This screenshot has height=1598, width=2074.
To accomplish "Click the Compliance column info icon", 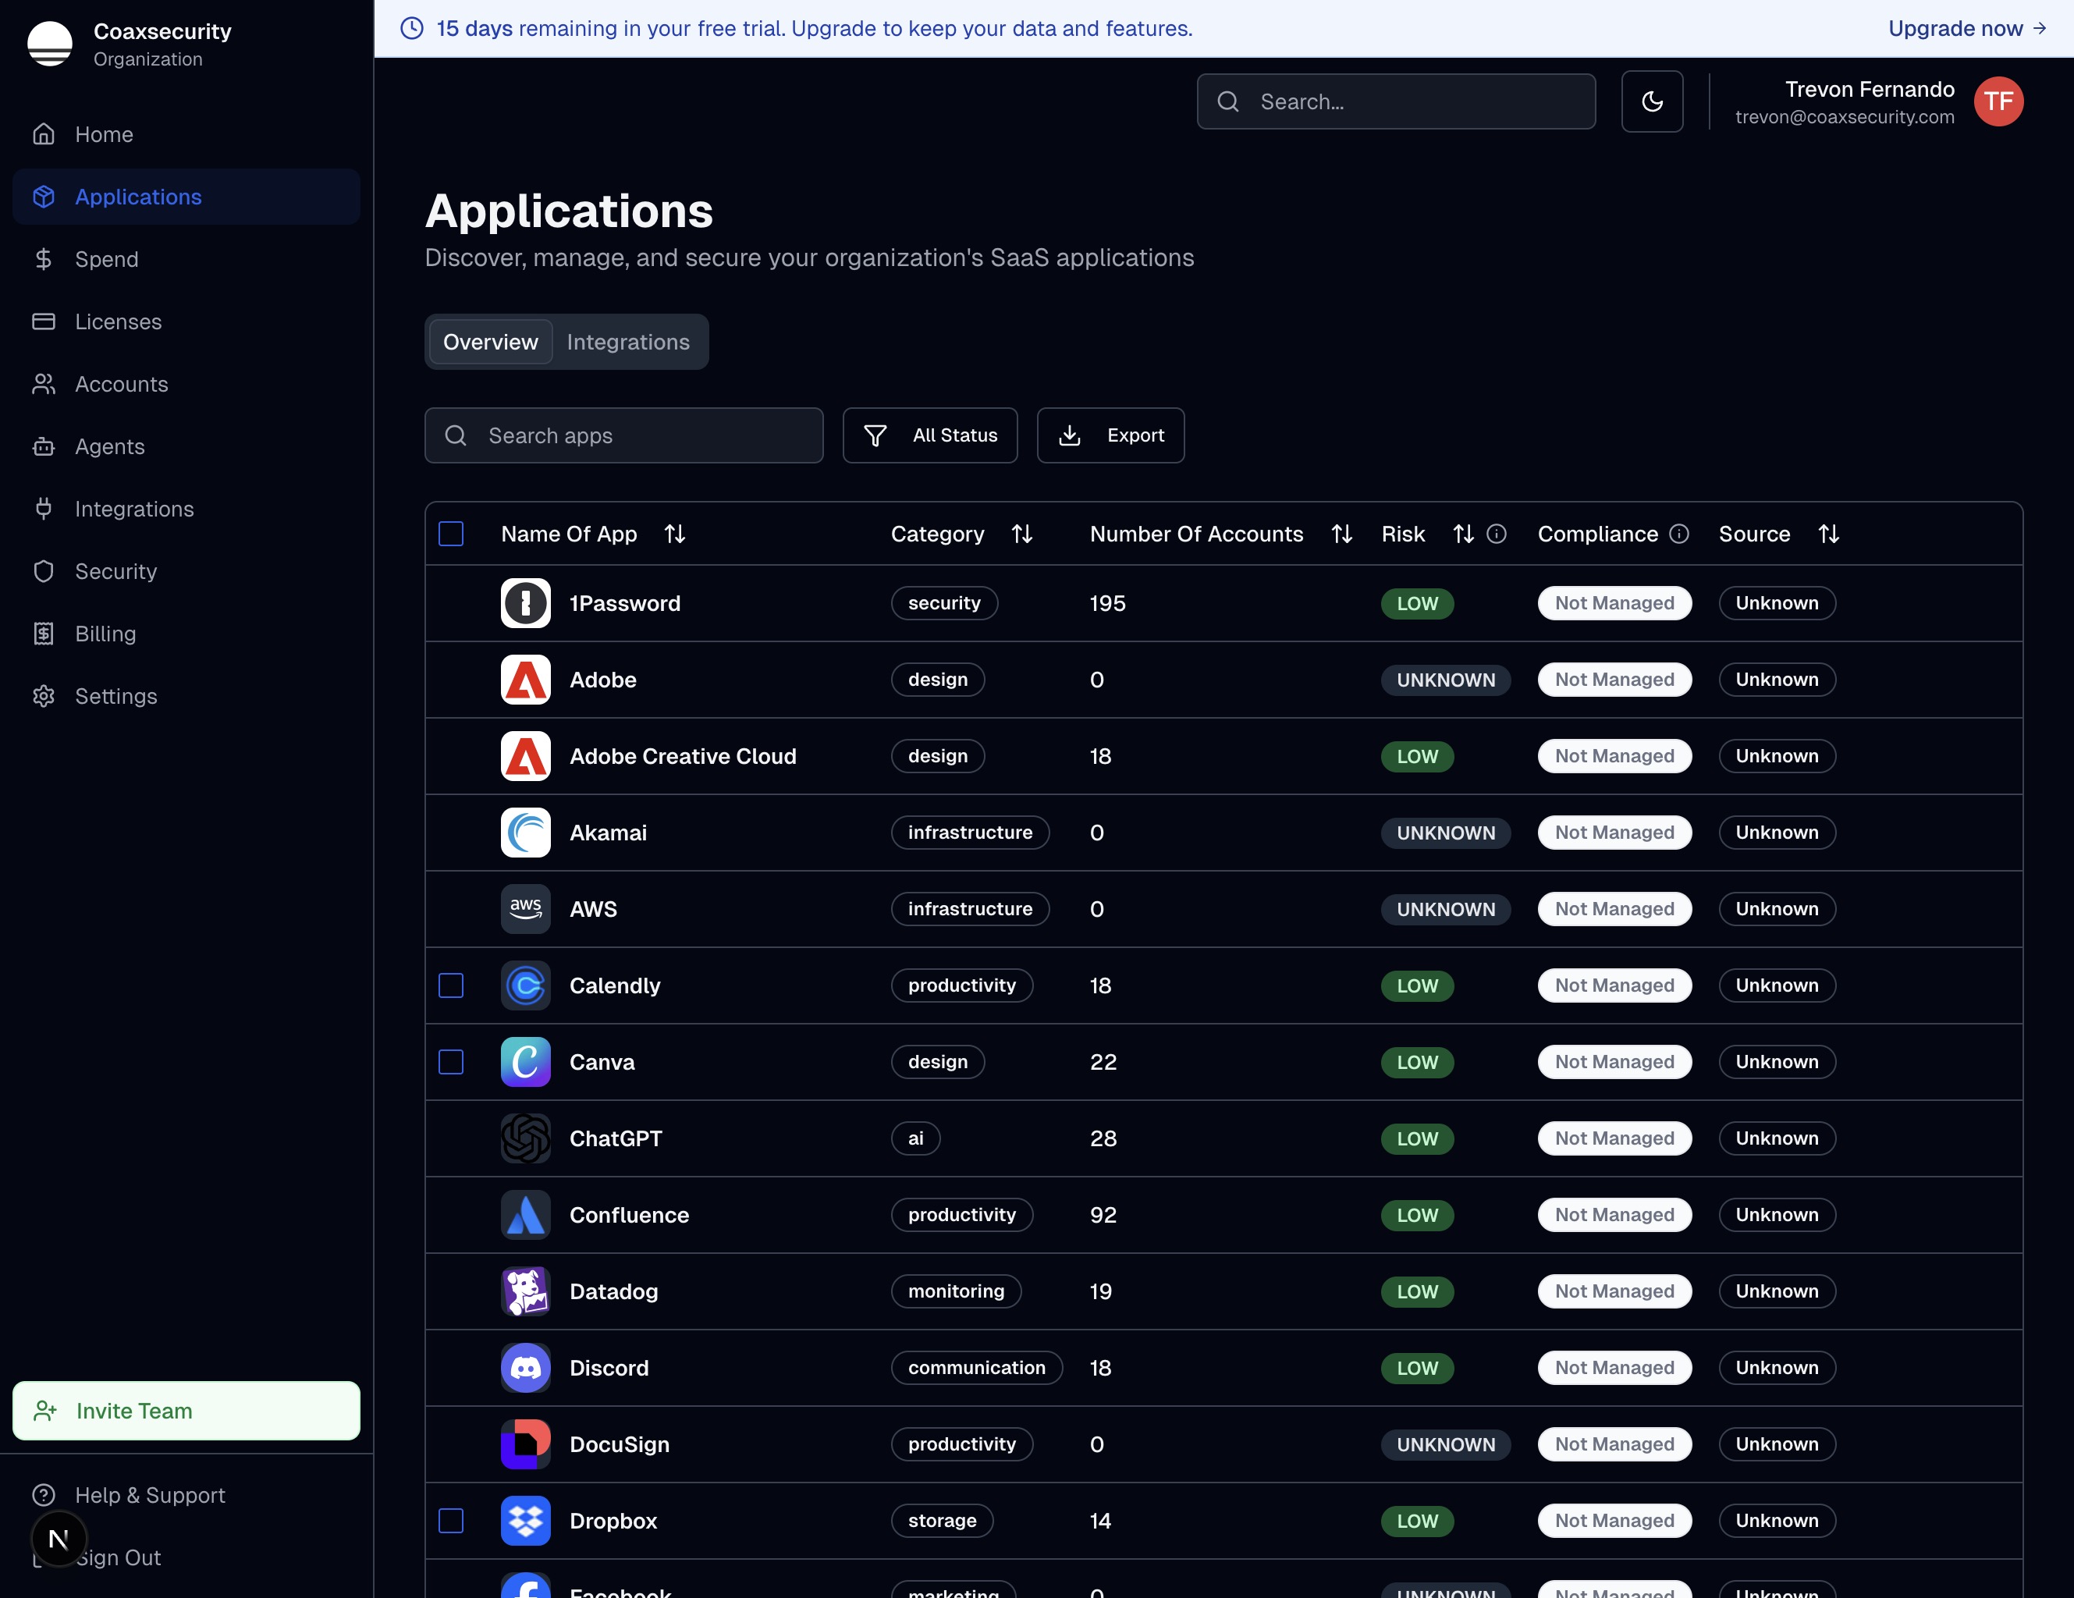I will tap(1679, 534).
